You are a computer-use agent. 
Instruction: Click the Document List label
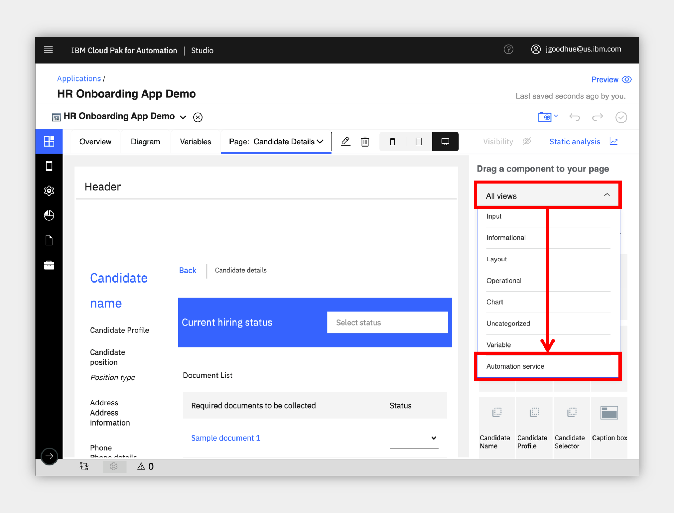[208, 375]
